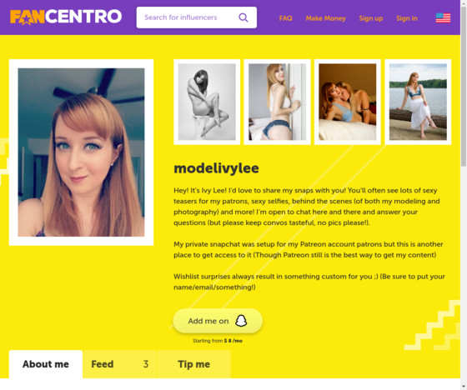The image size is (467, 390).
Task: Click the Add me on button
Action: coord(218,321)
